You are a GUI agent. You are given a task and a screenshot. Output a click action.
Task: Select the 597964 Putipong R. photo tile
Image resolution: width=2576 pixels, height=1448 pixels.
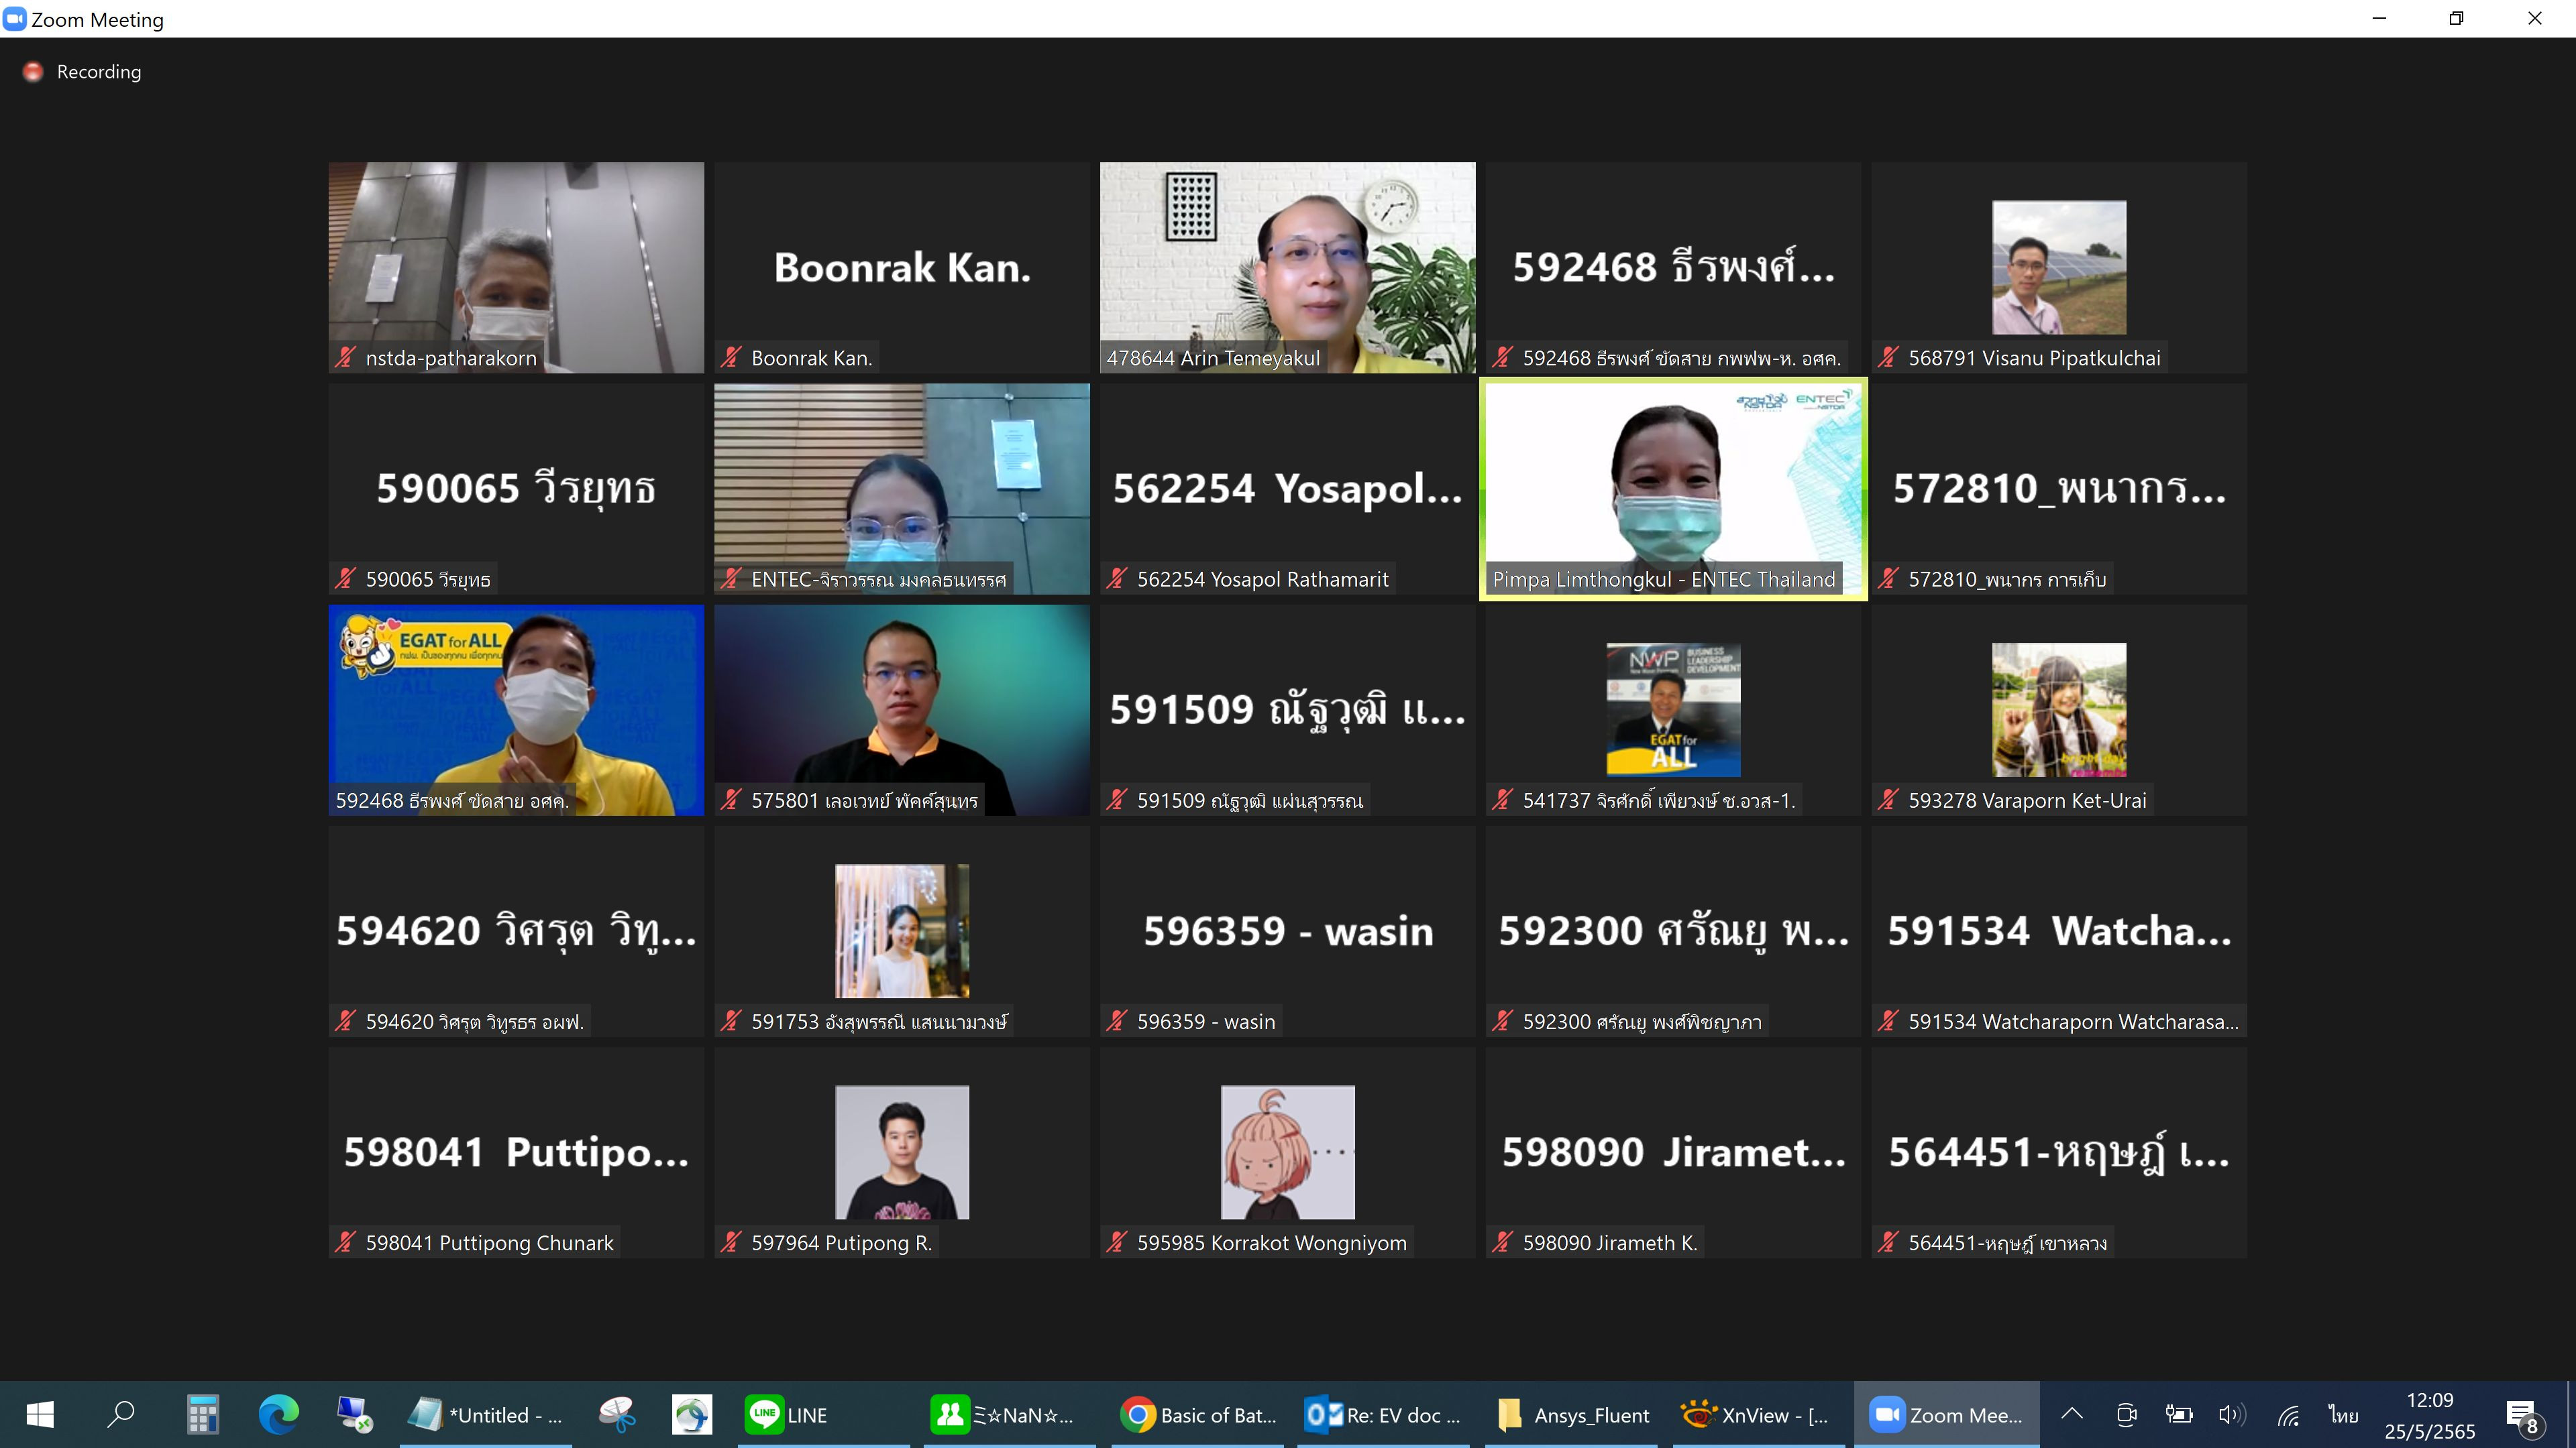coord(902,1153)
